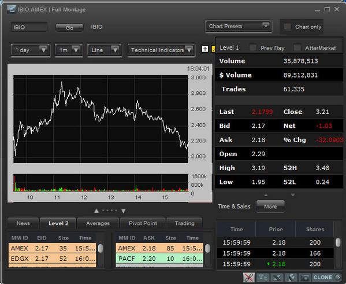
Task: Click the IBIO symbol input field
Action: coord(29,27)
